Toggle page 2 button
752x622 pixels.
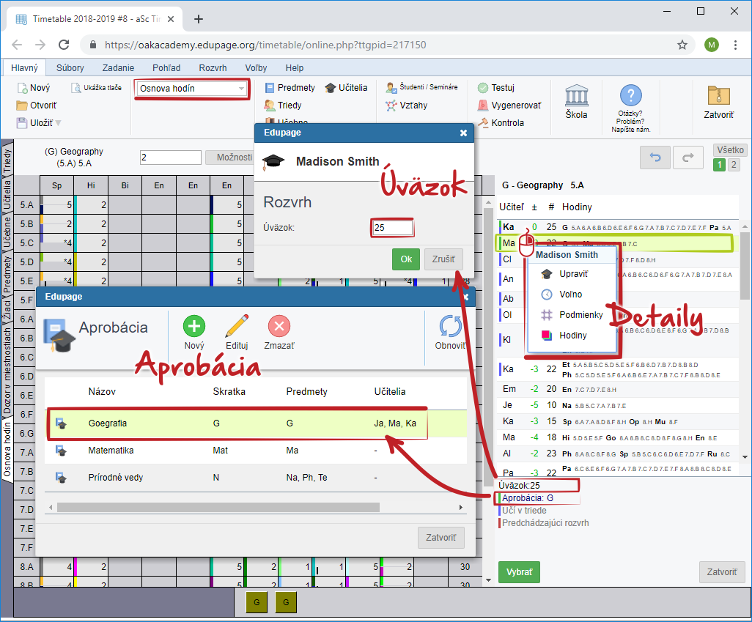pos(734,165)
